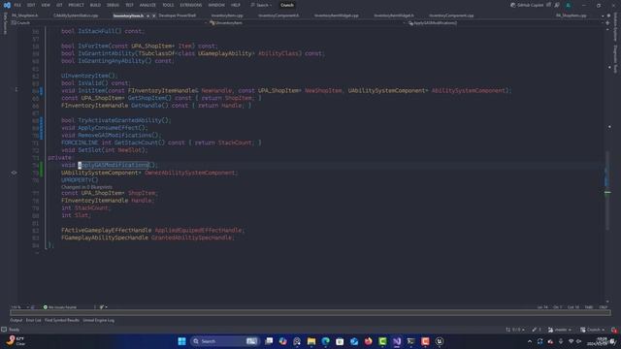Image resolution: width=621 pixels, height=349 pixels.
Task: Open the WINDOW menu
Action: click(x=216, y=5)
